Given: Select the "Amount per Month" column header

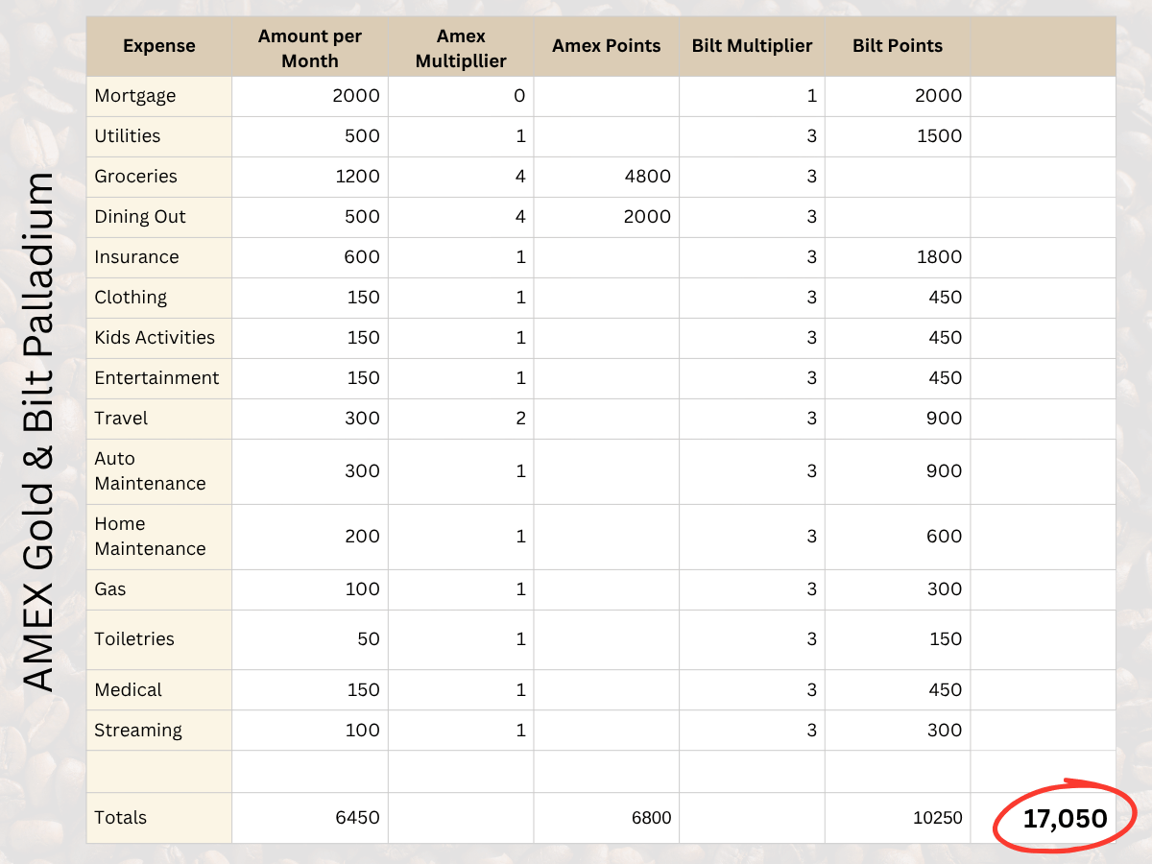Looking at the screenshot, I should 310,48.
